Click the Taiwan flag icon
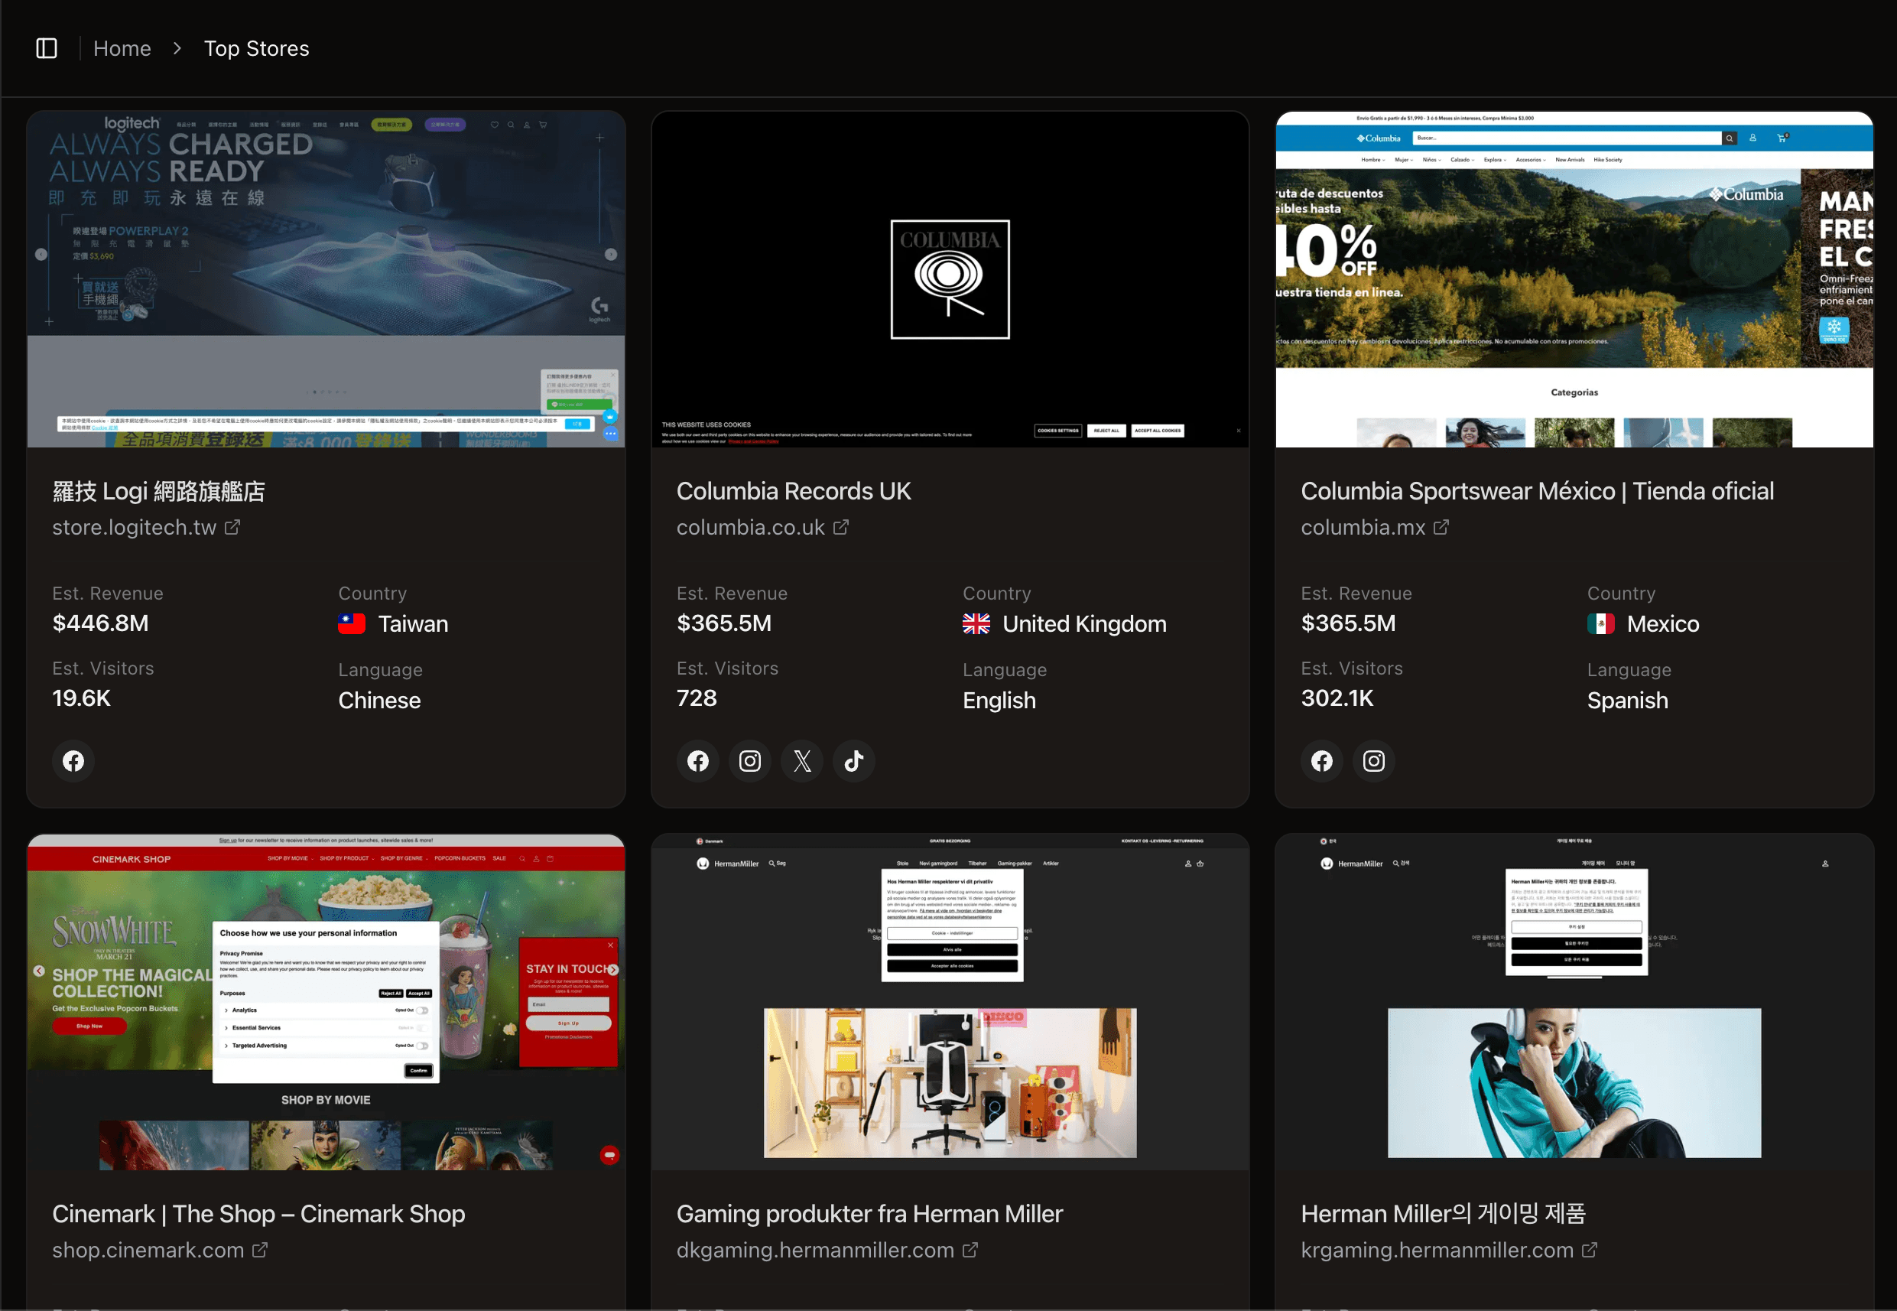Image resolution: width=1897 pixels, height=1311 pixels. pos(352,624)
